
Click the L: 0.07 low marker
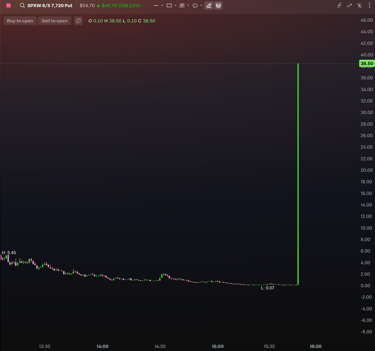click(268, 288)
